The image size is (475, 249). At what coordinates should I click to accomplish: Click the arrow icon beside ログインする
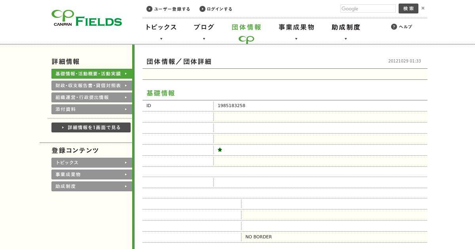coord(202,9)
